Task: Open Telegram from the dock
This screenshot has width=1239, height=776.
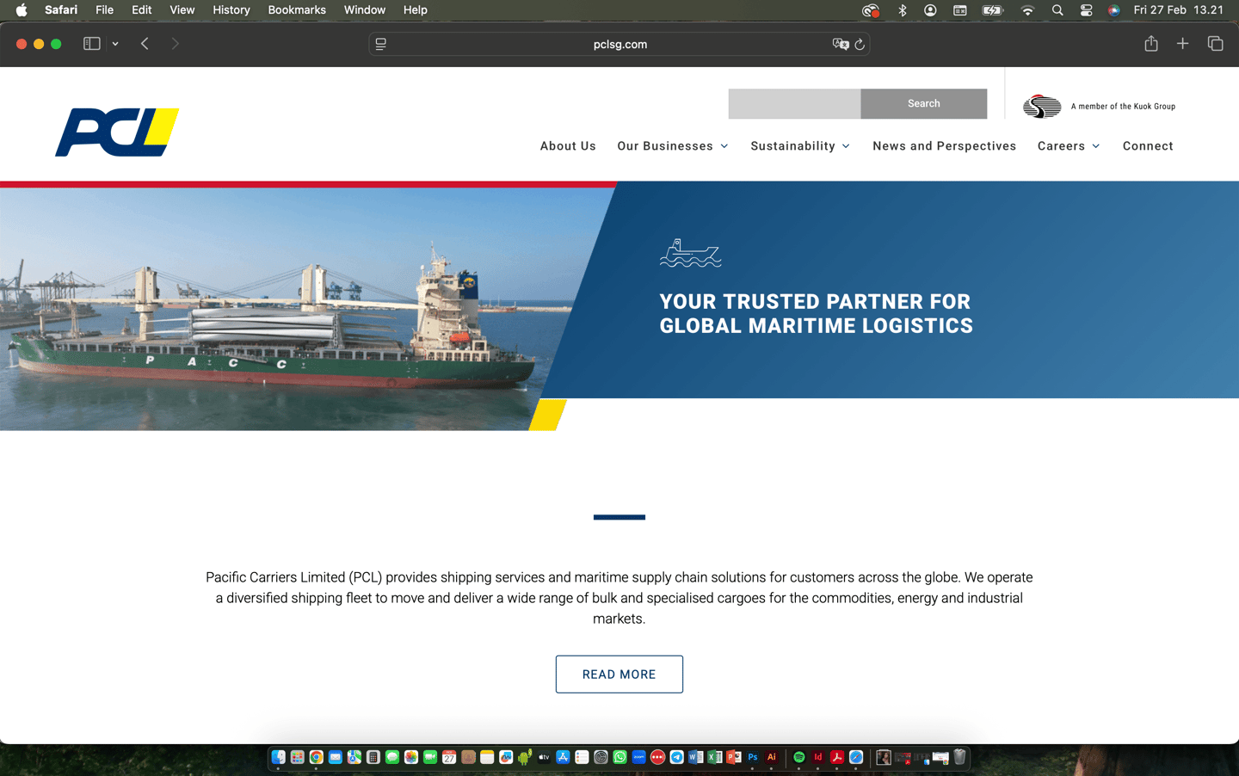Action: click(676, 757)
